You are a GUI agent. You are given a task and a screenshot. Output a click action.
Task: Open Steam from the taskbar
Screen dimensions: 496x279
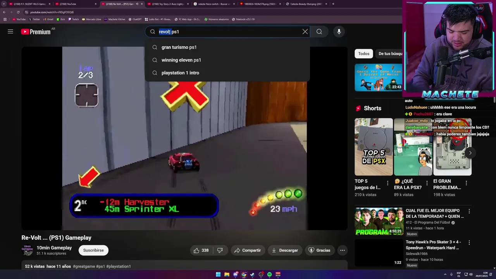click(x=252, y=274)
